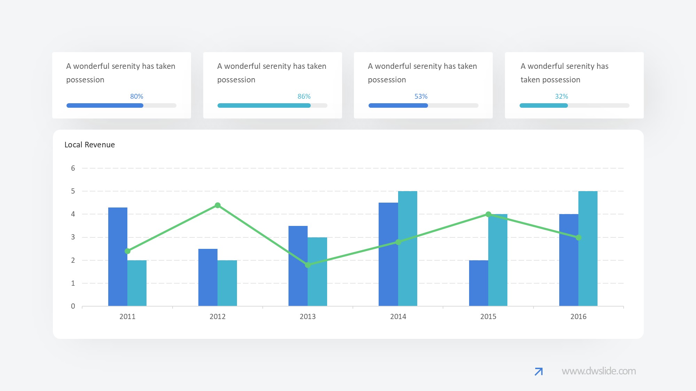Click the y-axis value 6 label
The image size is (696, 391).
[73, 168]
